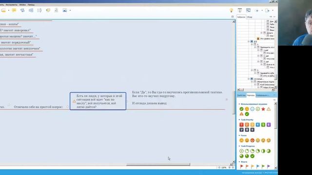312x175 pixels.
Task: Add the Priority 4 blue marker
Action: coord(258,124)
